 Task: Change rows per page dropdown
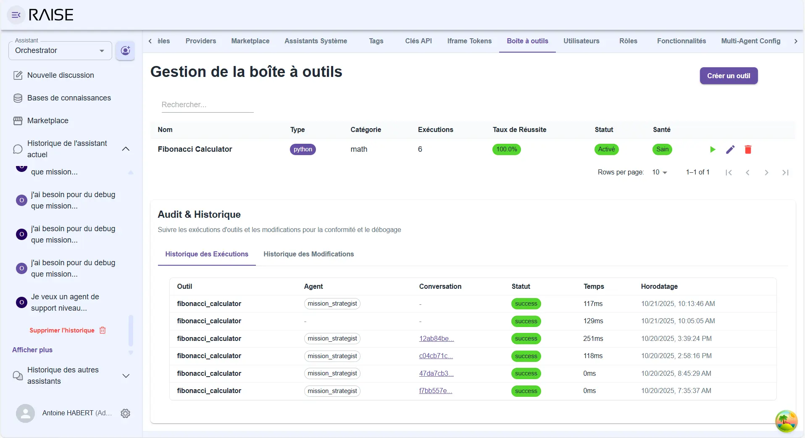(x=659, y=172)
